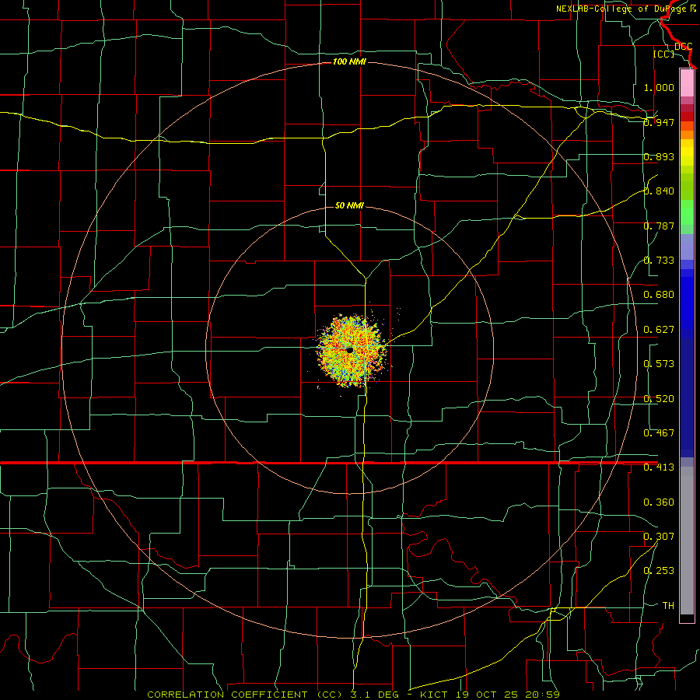Select the 0.787 scale value
Viewport: 700px width, 700px height.
tap(659, 226)
